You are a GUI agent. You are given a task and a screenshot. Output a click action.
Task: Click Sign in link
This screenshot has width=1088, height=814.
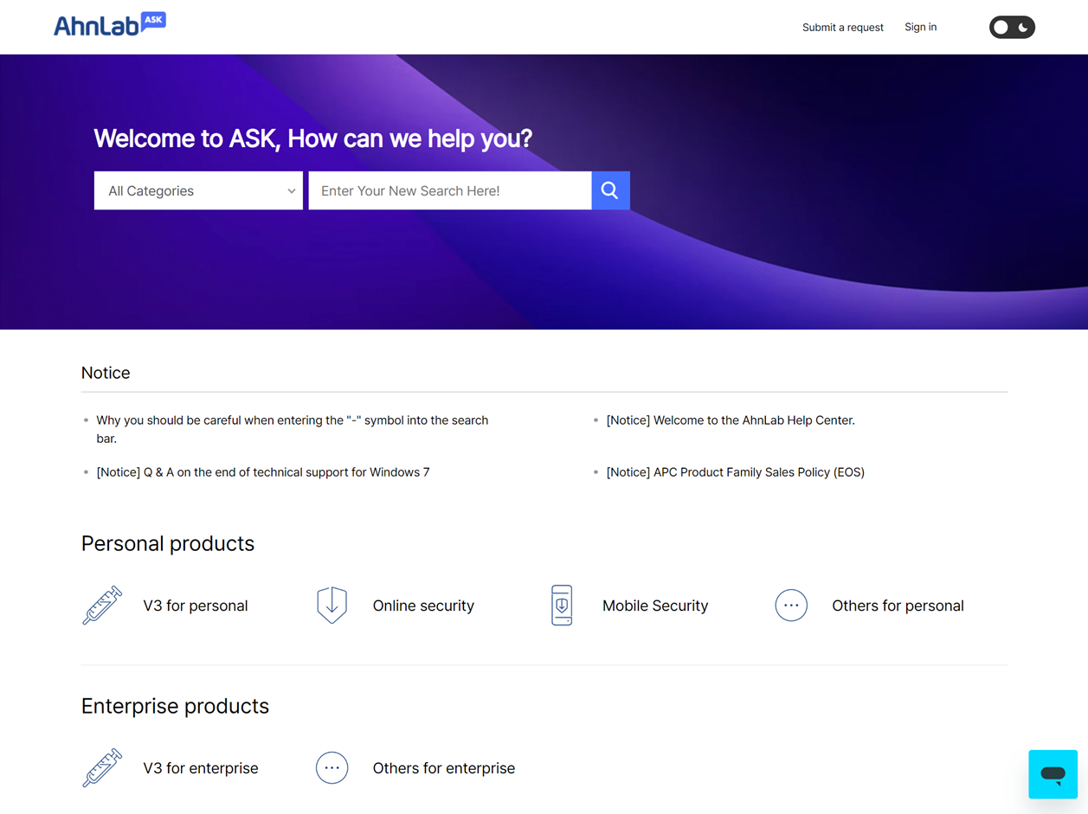click(x=921, y=27)
